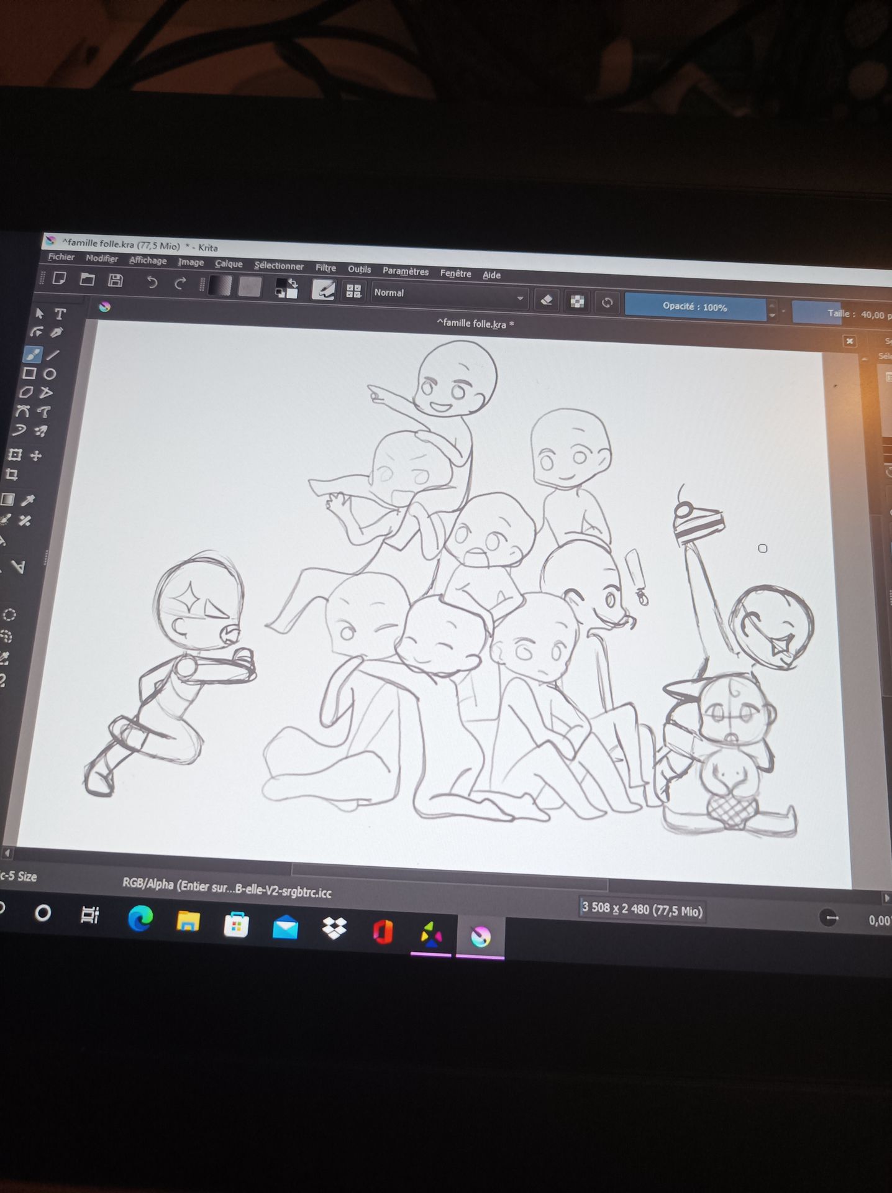Select the Polyline tool
The height and width of the screenshot is (1193, 892).
coord(46,393)
